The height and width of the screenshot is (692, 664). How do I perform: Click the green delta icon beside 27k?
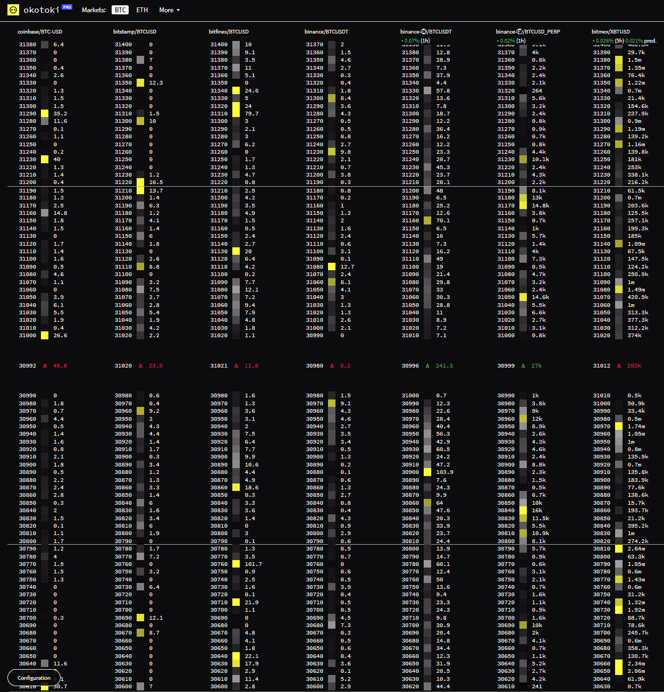523,366
